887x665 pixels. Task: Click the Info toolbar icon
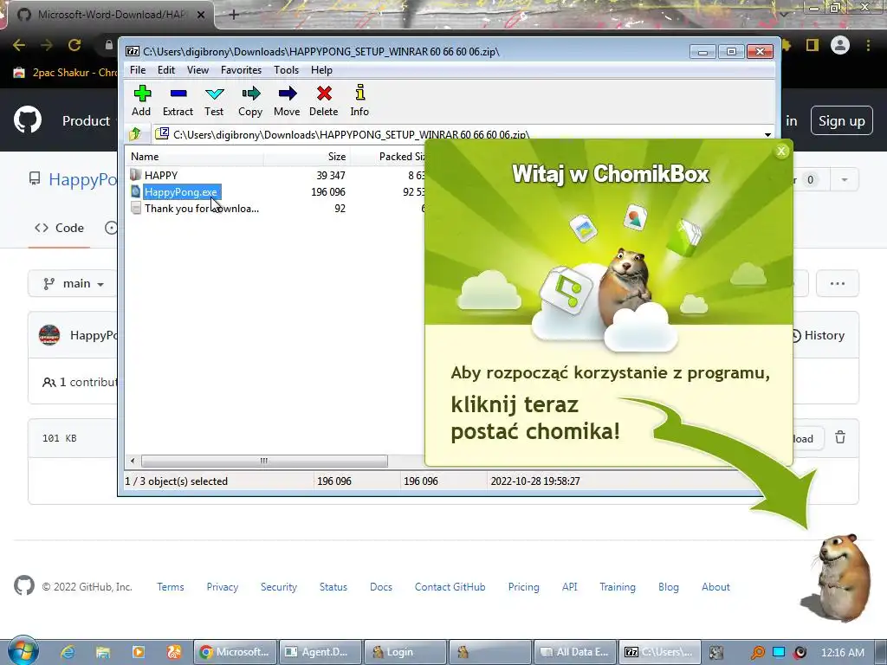359,100
